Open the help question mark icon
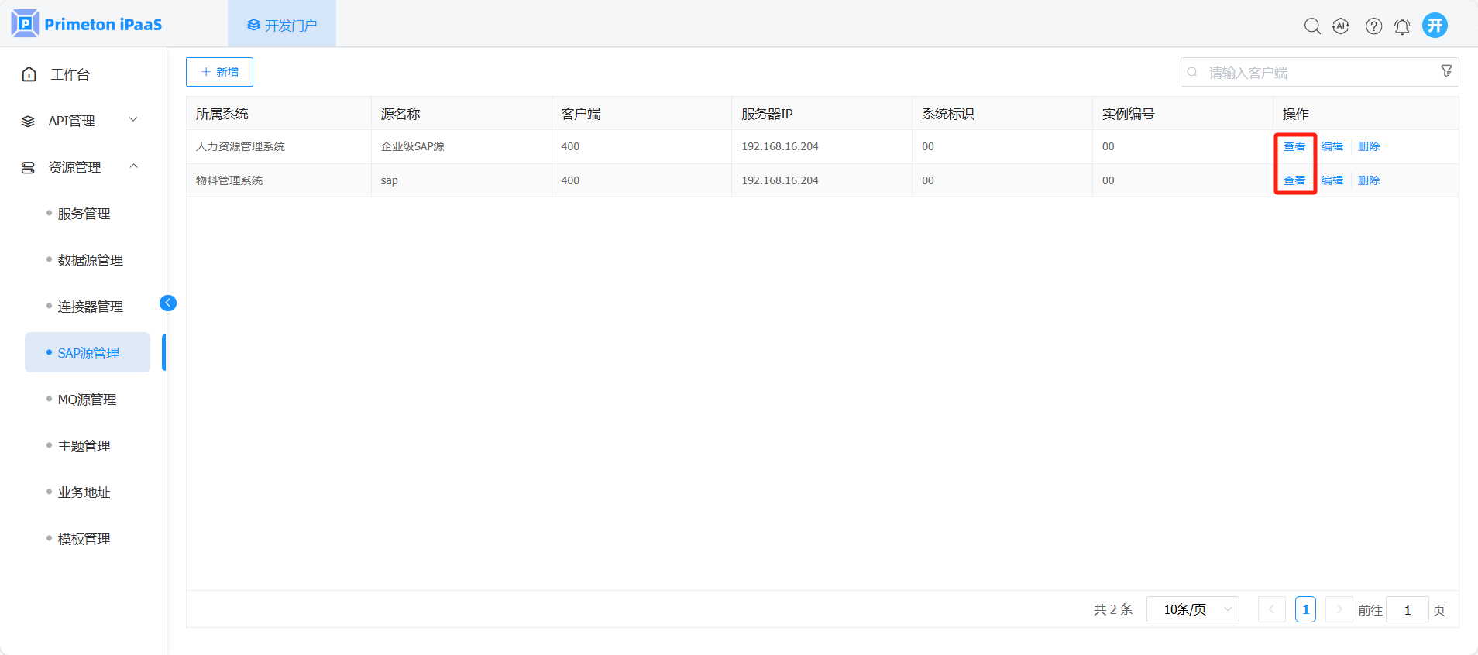This screenshot has width=1478, height=655. click(1373, 26)
